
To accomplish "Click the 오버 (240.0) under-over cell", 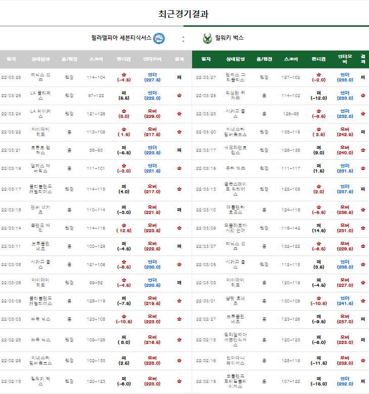I will [345, 150].
